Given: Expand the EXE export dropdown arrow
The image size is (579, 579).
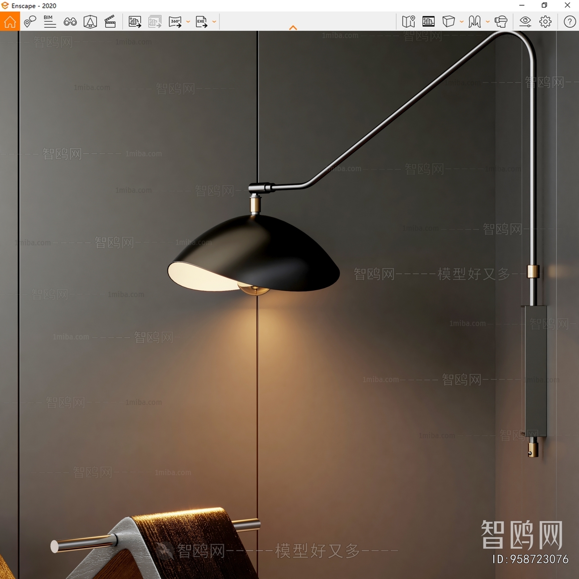Looking at the screenshot, I should pyautogui.click(x=214, y=22).
